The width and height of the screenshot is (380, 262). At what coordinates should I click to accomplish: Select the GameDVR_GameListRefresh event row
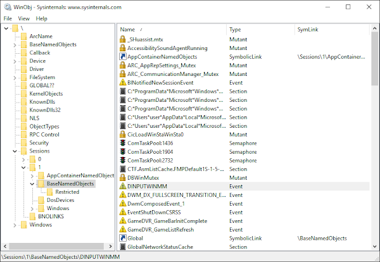point(158,230)
